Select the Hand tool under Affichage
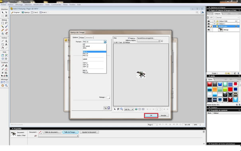The width and height of the screenshot is (241, 151). pos(3,85)
